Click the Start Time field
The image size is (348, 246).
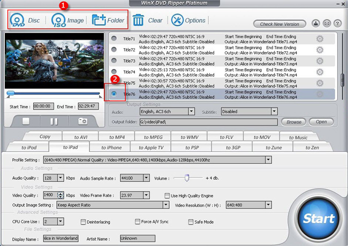(x=43, y=106)
